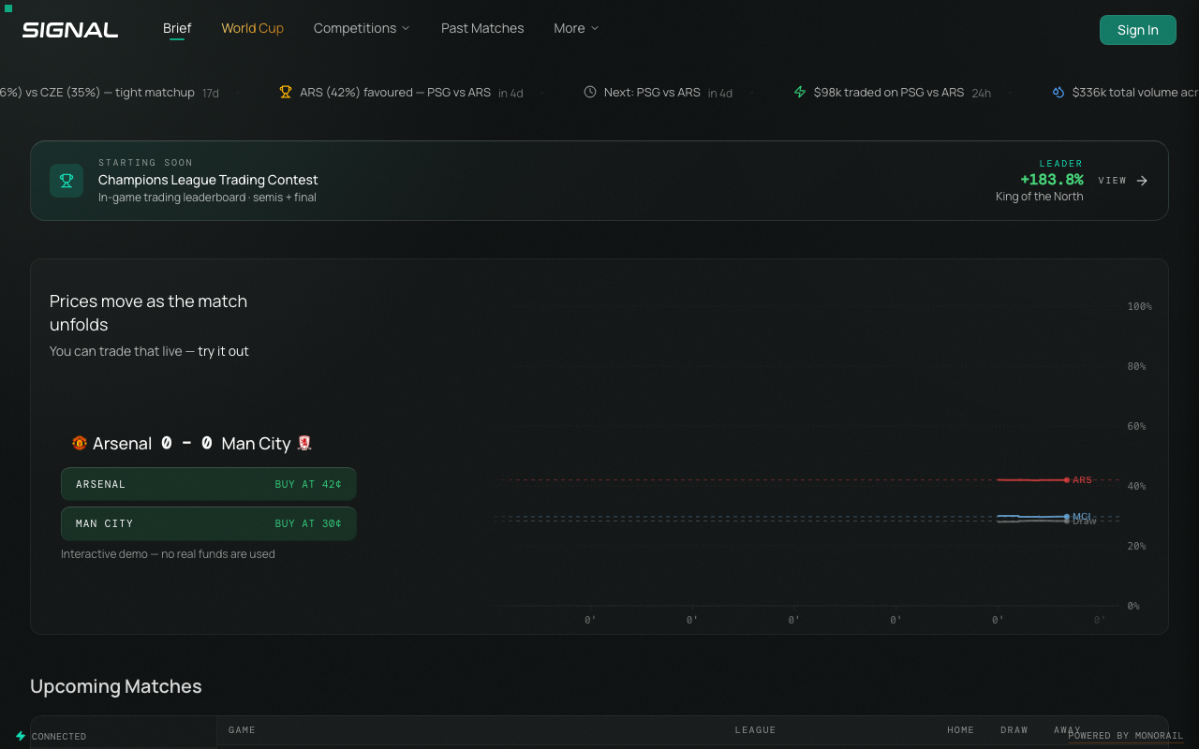Click the 100% axis label

[1140, 306]
